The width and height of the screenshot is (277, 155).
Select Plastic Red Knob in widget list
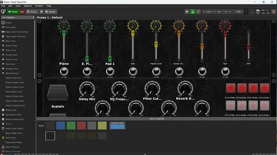coord(13,78)
